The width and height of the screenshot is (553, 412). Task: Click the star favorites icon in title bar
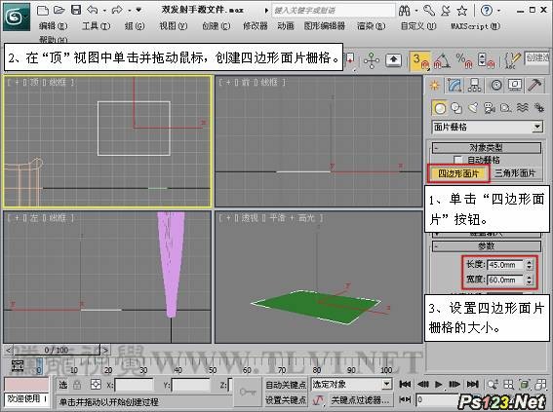(462, 11)
